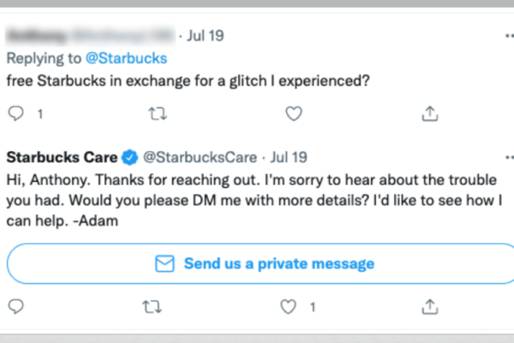Retweet the customer's glitch tweet
The image size is (514, 343).
click(x=158, y=114)
